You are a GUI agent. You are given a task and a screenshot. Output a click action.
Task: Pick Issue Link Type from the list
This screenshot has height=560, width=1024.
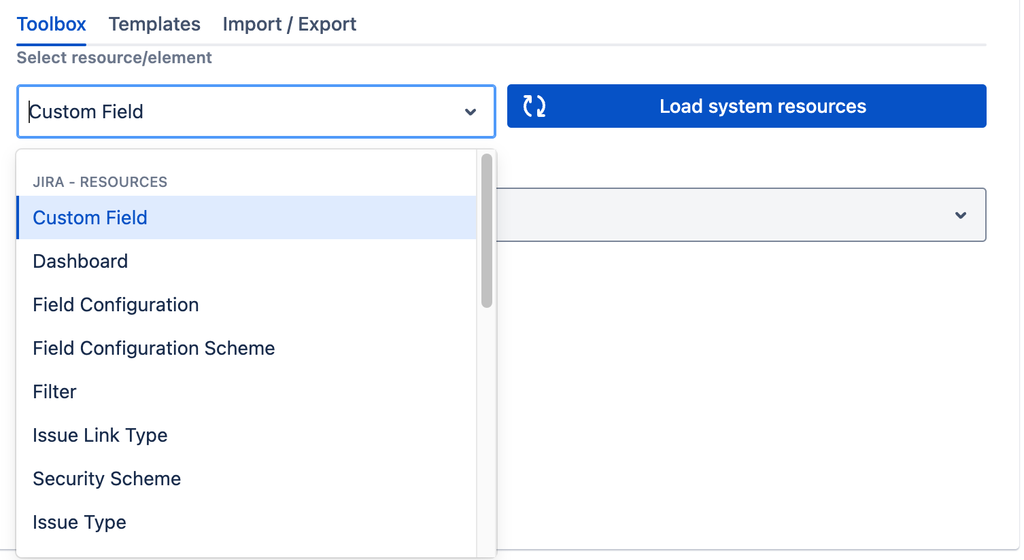100,435
